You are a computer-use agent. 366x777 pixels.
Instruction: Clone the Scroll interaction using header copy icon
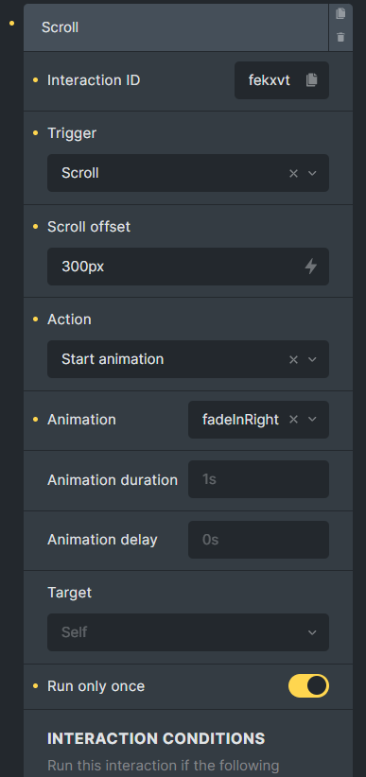pos(340,14)
